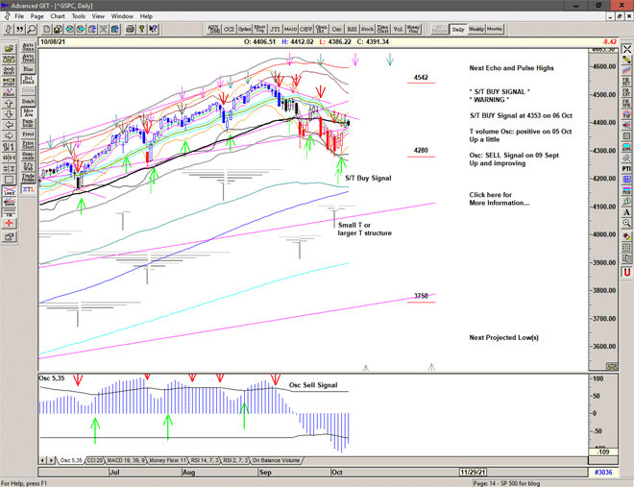Open the Tools menu
Screen dimensions: 634x487
[79, 16]
